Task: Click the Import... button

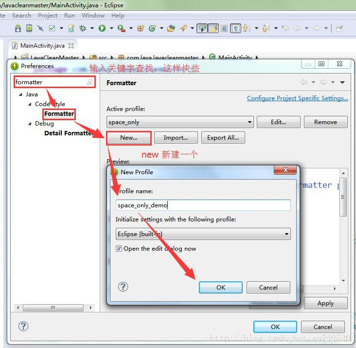Action: 176,137
